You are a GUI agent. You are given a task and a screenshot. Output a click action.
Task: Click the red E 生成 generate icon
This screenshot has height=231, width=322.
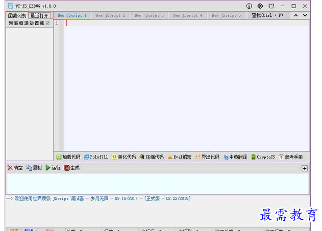pyautogui.click(x=66, y=168)
